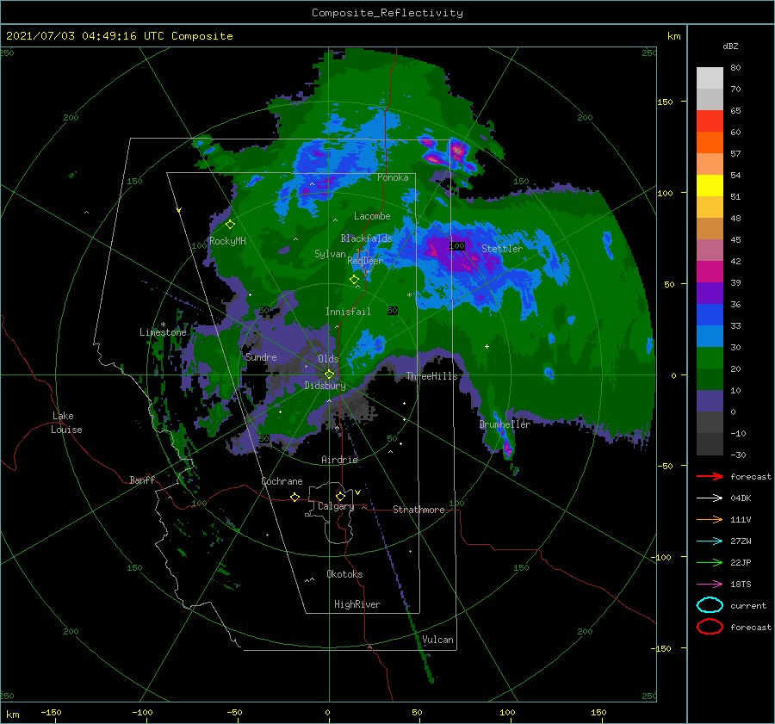
Task: Click the dBZ legend heading
Action: pyautogui.click(x=730, y=46)
